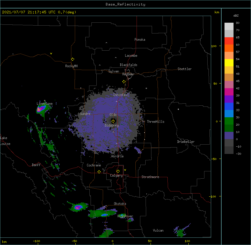
Task: Click the dBZ legend heading
Action: [236, 15]
